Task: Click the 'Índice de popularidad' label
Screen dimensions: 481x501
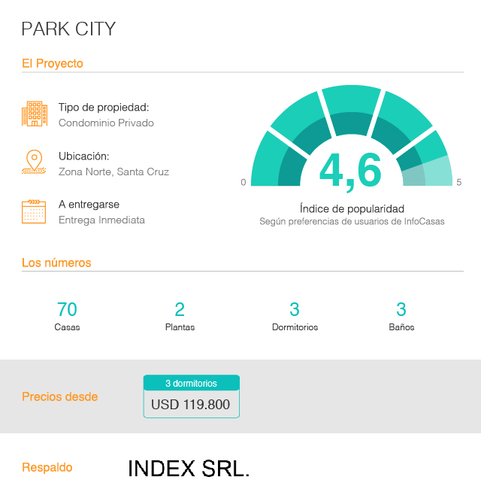Action: (352, 208)
